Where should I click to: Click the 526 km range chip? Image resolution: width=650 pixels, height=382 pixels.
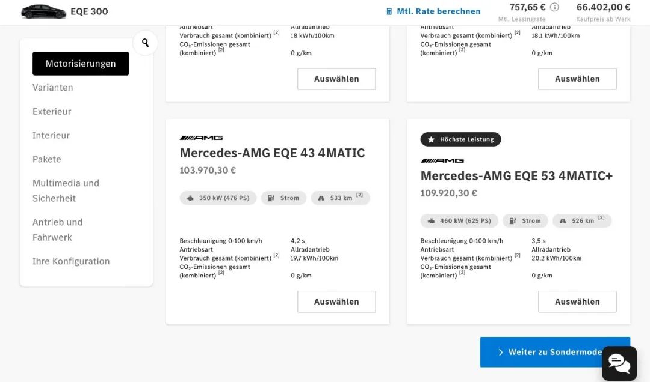click(x=582, y=221)
